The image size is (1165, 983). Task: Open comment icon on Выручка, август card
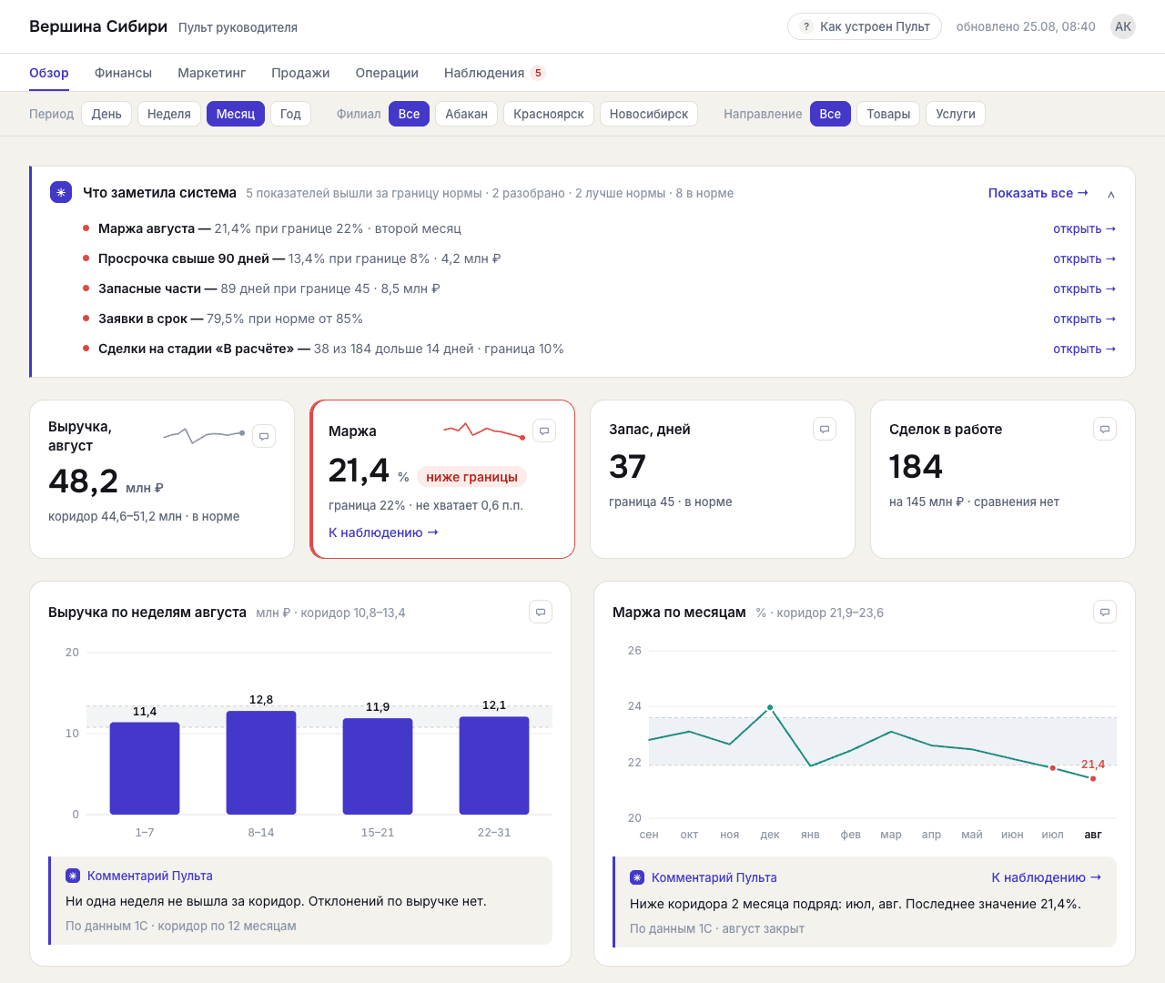264,437
